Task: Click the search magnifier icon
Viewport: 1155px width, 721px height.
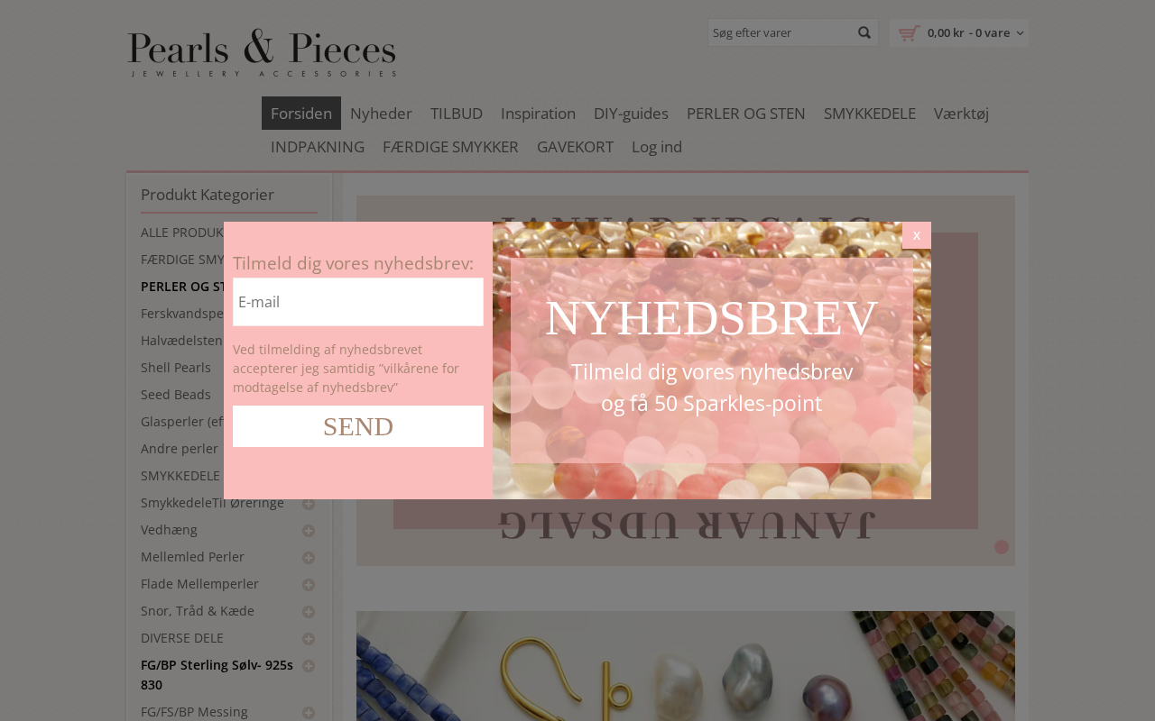Action: click(864, 33)
